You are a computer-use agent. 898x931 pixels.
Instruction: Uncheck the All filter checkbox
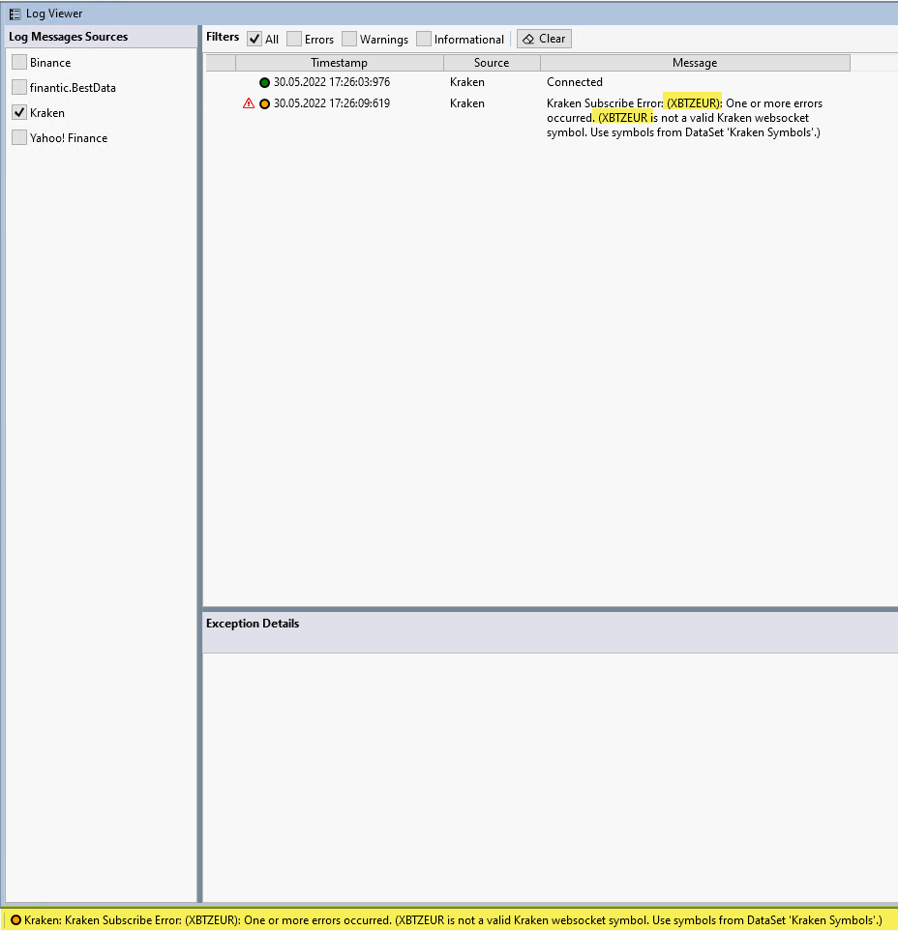(x=254, y=40)
